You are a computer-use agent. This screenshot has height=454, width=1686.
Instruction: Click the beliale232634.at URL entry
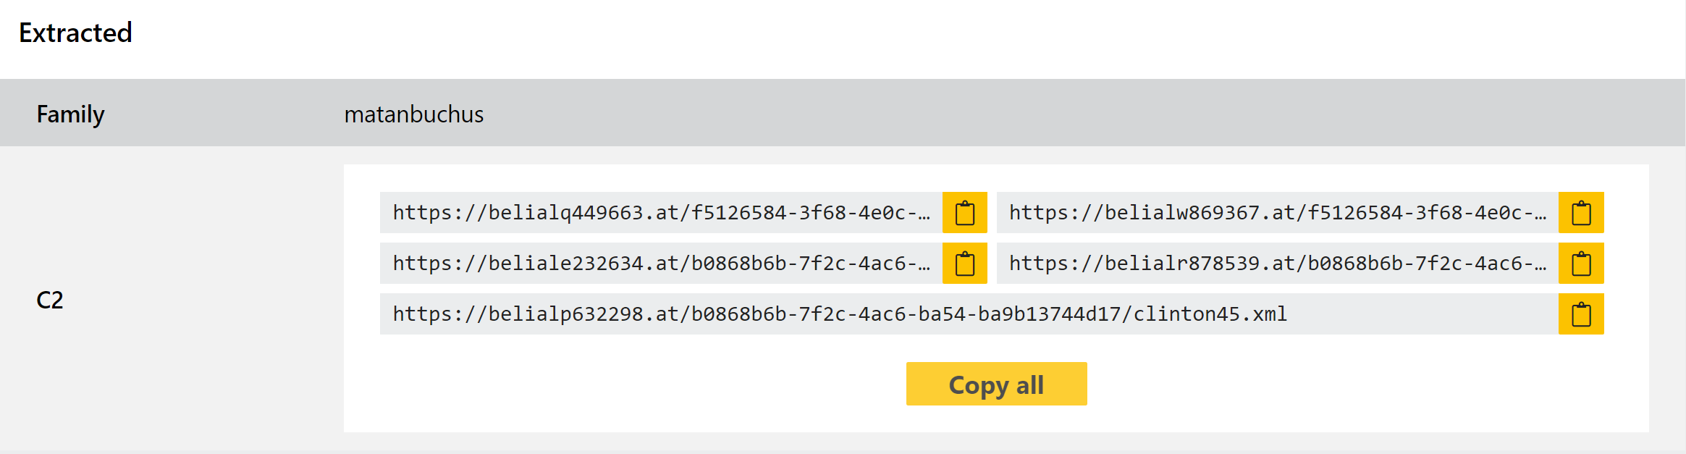coord(661,264)
